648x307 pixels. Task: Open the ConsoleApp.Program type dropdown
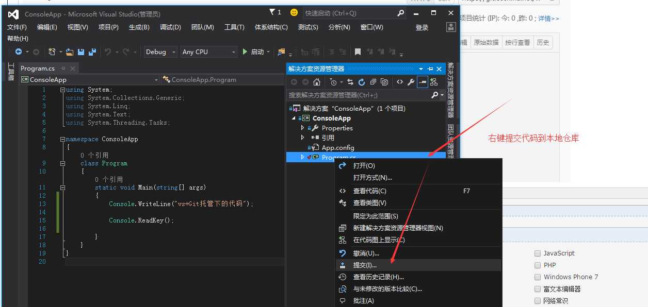(x=223, y=79)
